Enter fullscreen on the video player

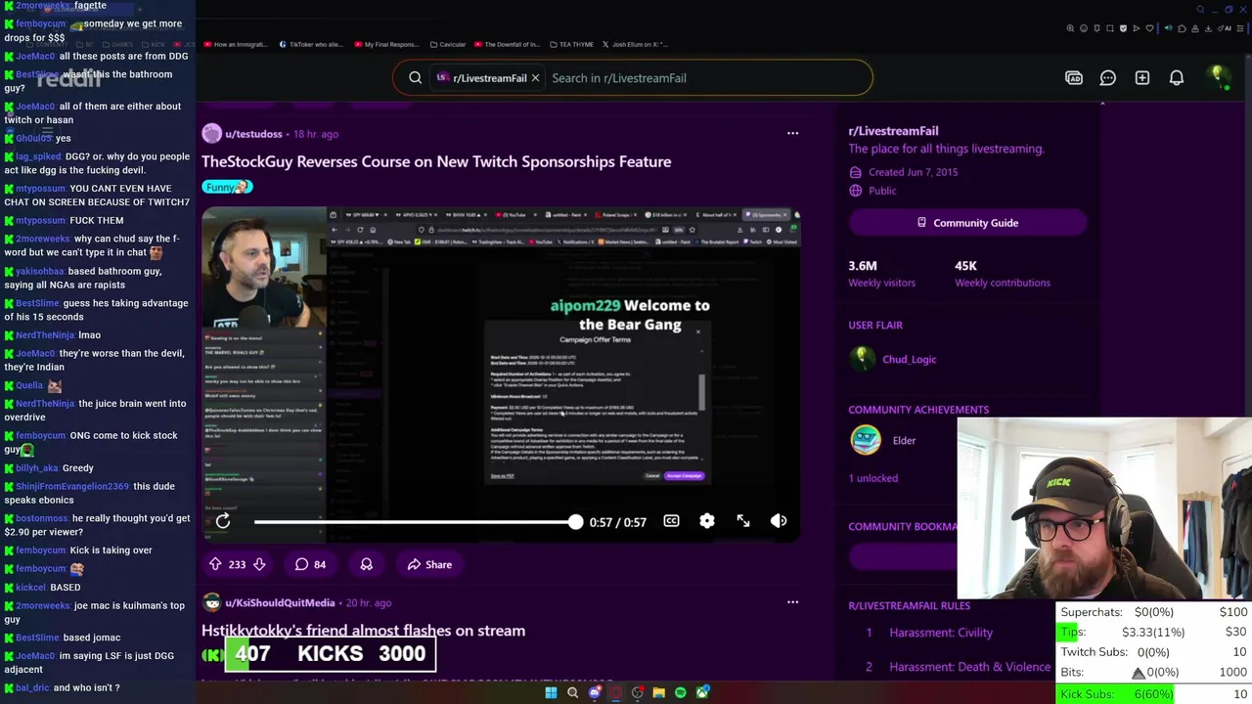pyautogui.click(x=743, y=521)
